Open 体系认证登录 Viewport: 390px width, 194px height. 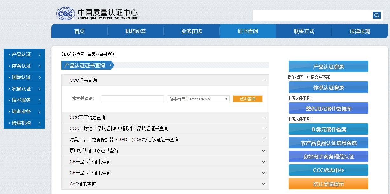click(x=328, y=87)
